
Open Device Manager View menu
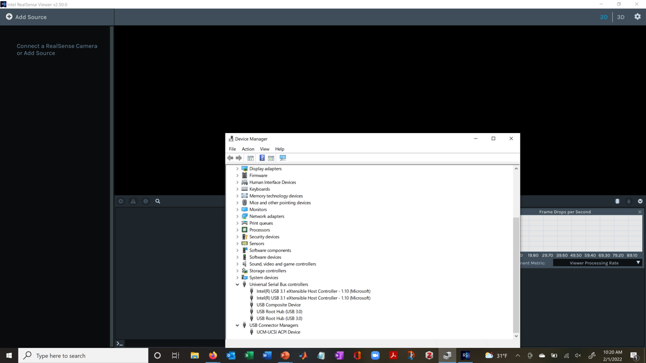click(x=264, y=149)
